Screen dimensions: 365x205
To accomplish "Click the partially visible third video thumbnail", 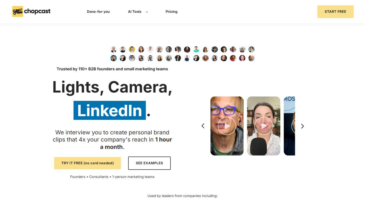I will point(289,126).
